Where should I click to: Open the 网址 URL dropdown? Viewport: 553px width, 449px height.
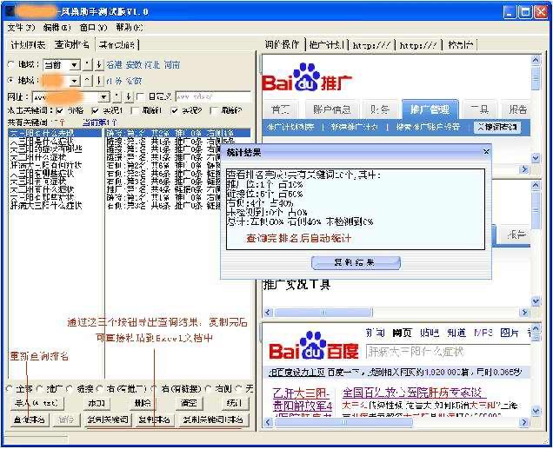coord(103,97)
